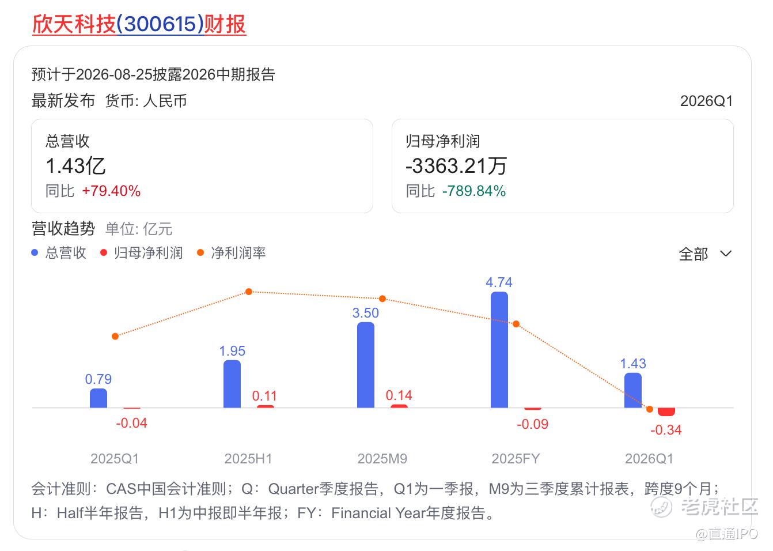
Task: Select the red 2025M9 net profit bar
Action: pos(399,406)
